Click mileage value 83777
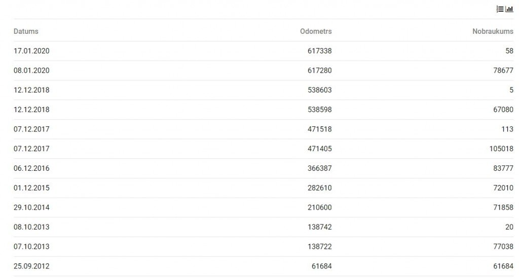 (x=503, y=168)
